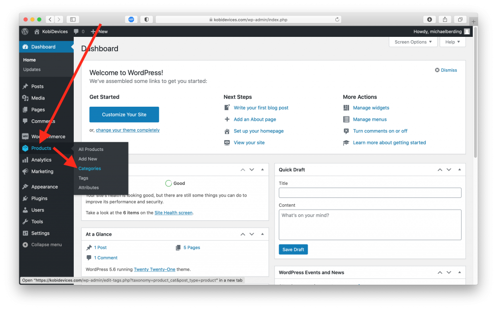This screenshot has width=497, height=310.
Task: Click the Safari share icon
Action: 445,19
